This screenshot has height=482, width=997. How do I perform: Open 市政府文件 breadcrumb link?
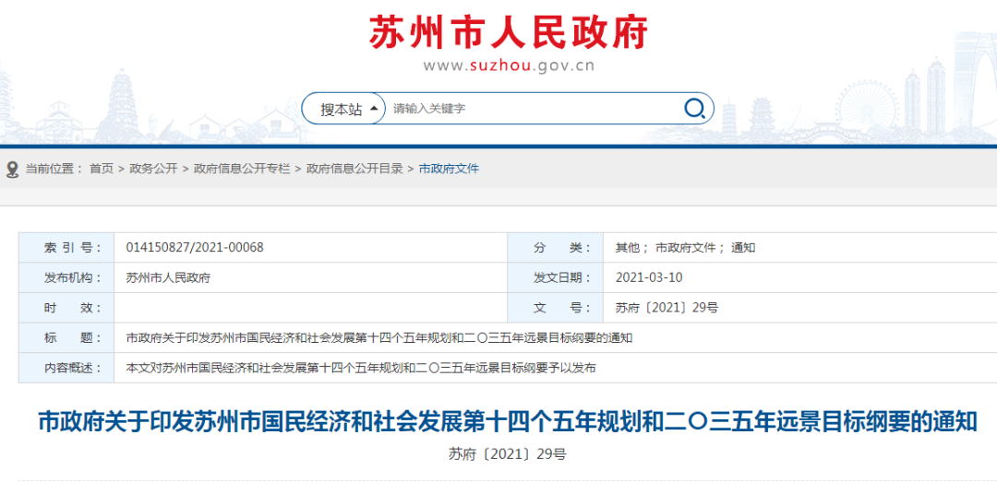(449, 169)
